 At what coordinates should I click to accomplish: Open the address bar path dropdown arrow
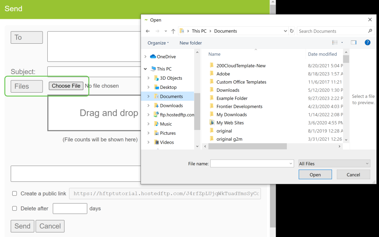point(285,31)
